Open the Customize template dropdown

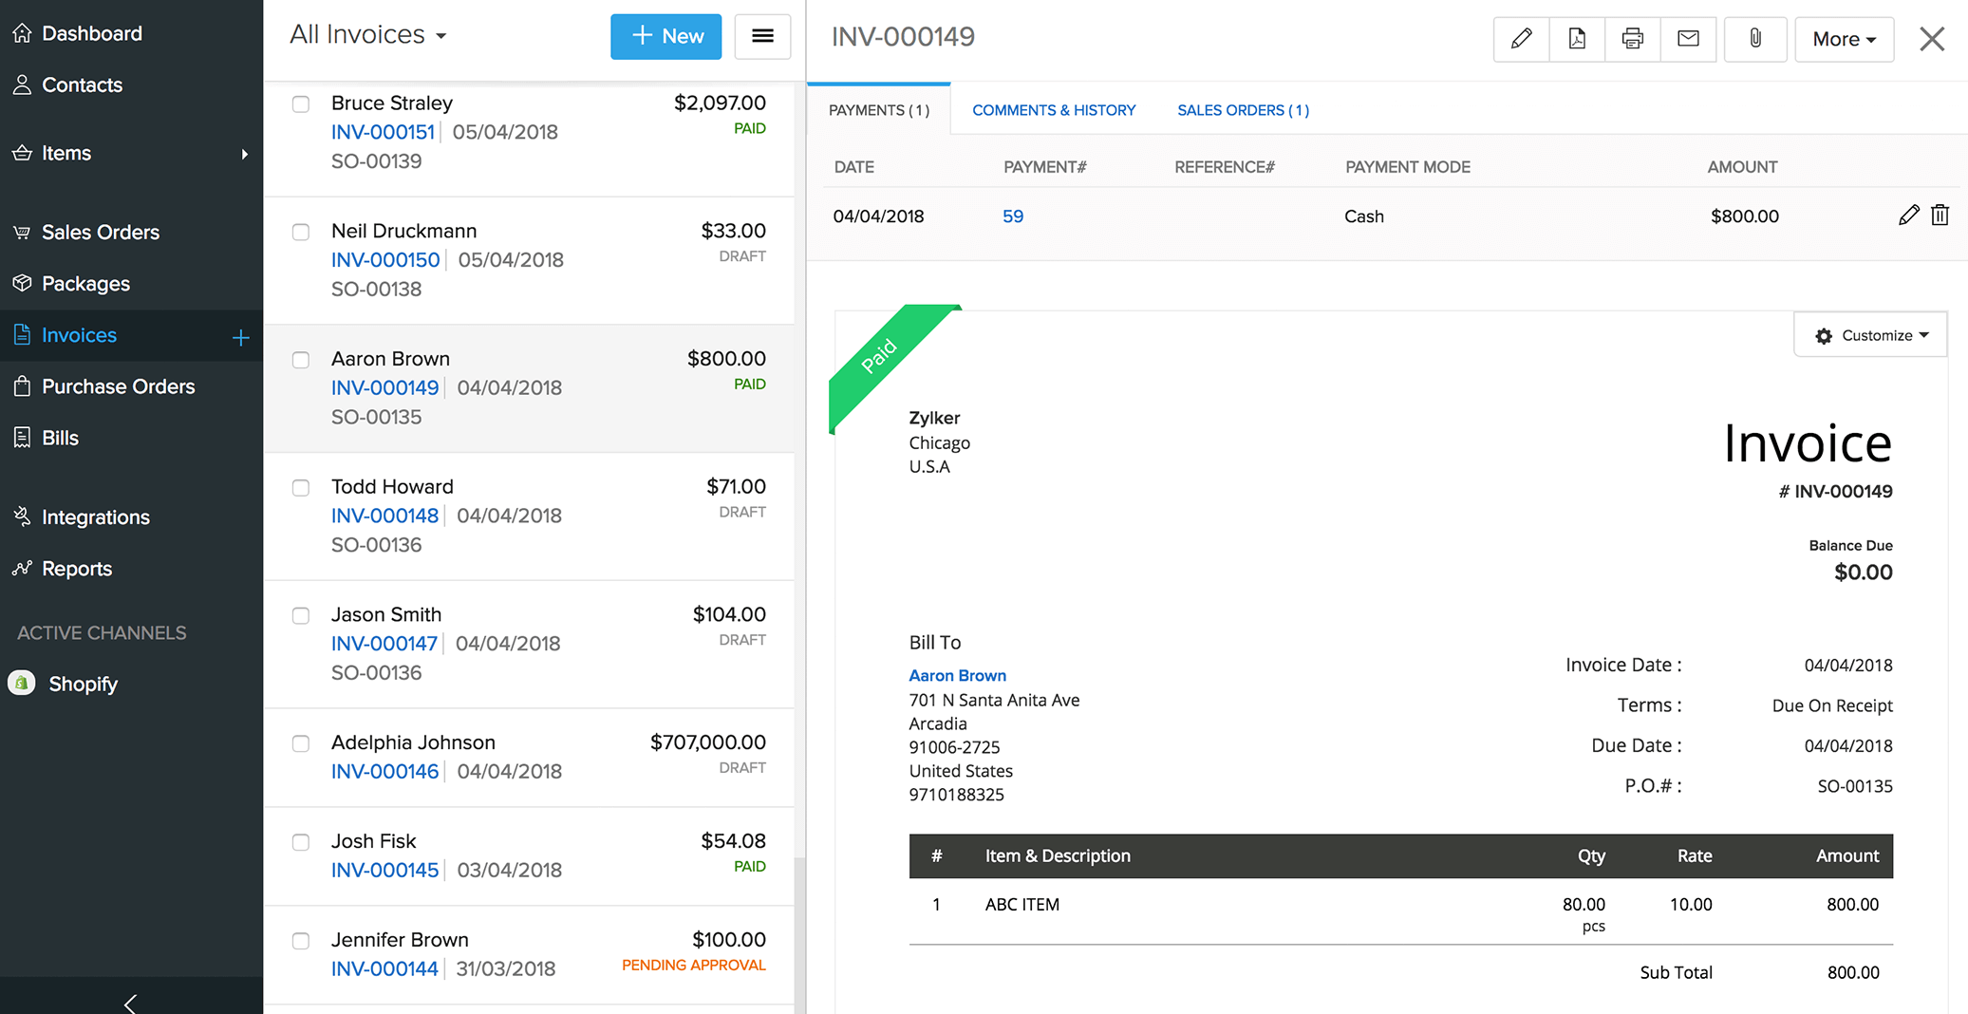(1870, 335)
